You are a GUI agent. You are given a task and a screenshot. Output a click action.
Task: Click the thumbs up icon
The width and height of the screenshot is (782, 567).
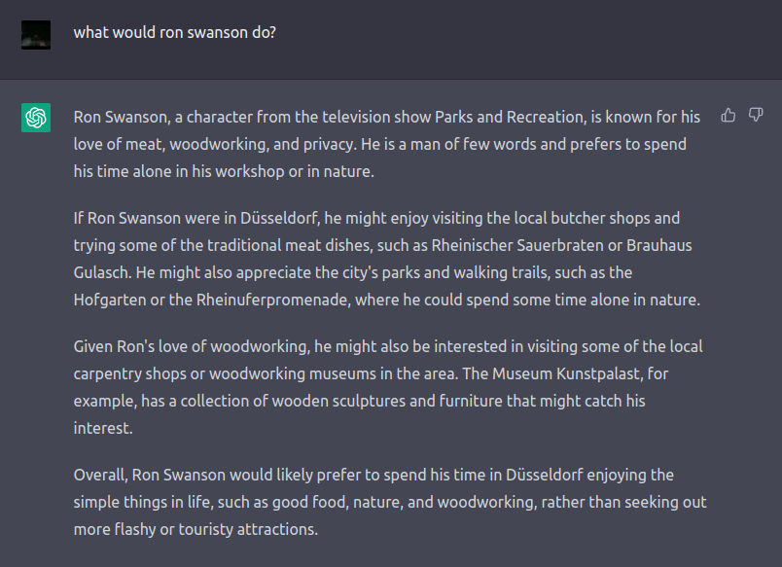click(729, 115)
